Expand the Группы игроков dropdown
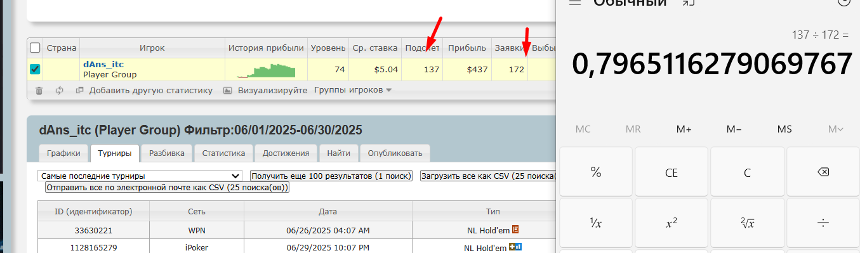This screenshot has height=253, width=860. pyautogui.click(x=353, y=90)
